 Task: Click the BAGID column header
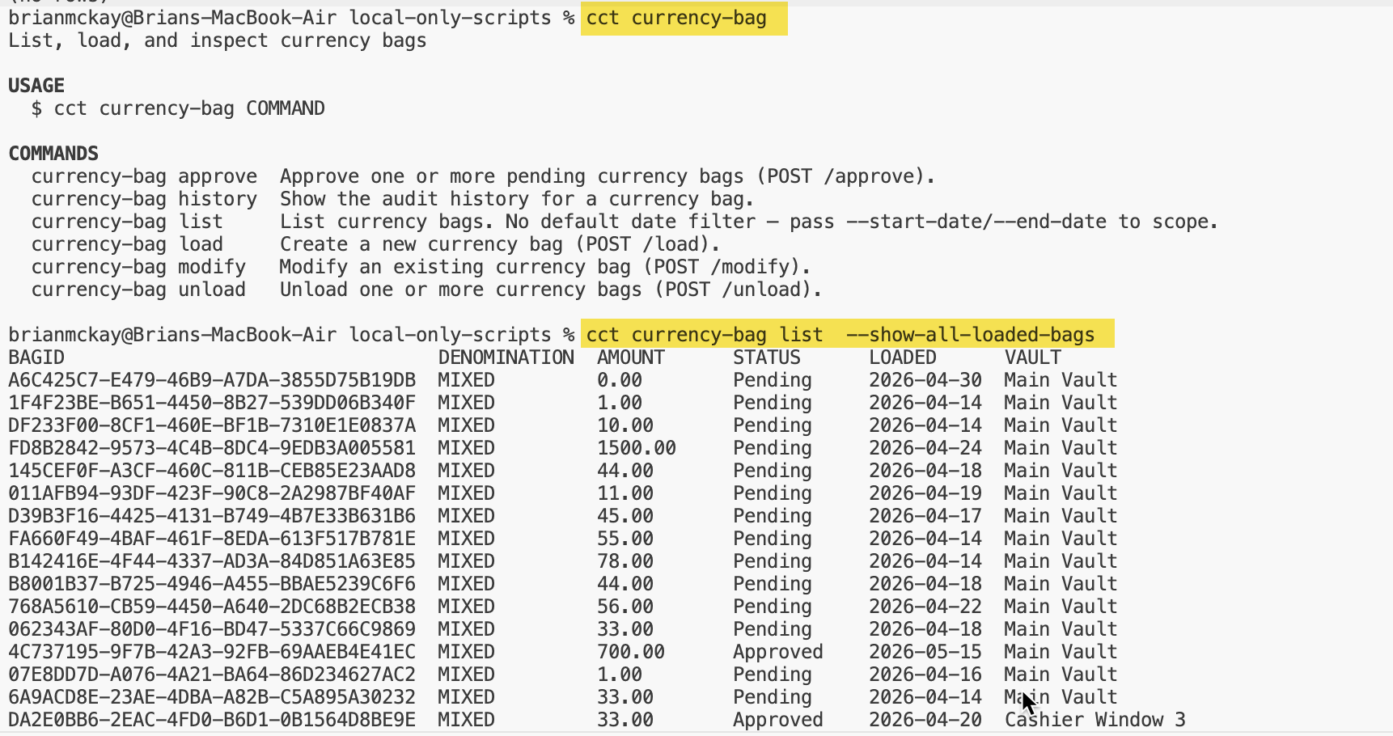[36, 357]
